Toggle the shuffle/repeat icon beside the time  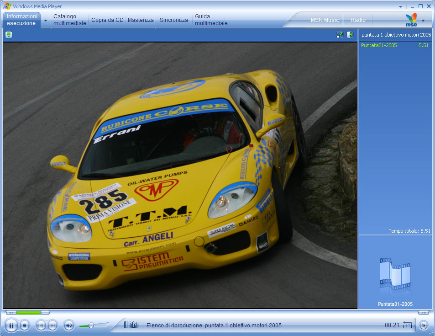(x=407, y=325)
